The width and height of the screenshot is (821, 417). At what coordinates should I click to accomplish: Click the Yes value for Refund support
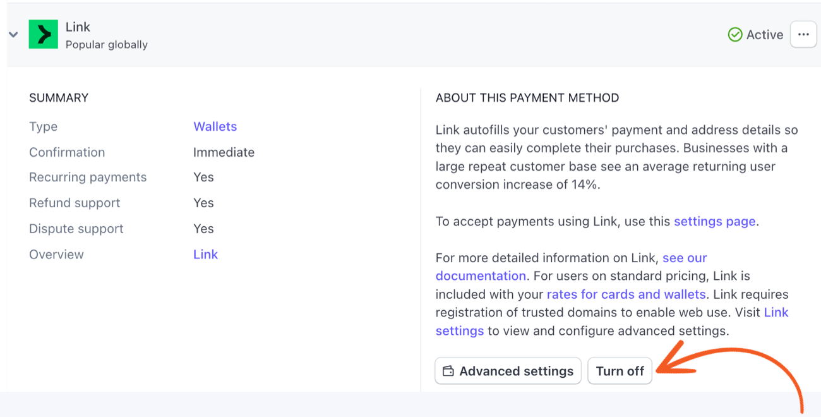coord(203,203)
